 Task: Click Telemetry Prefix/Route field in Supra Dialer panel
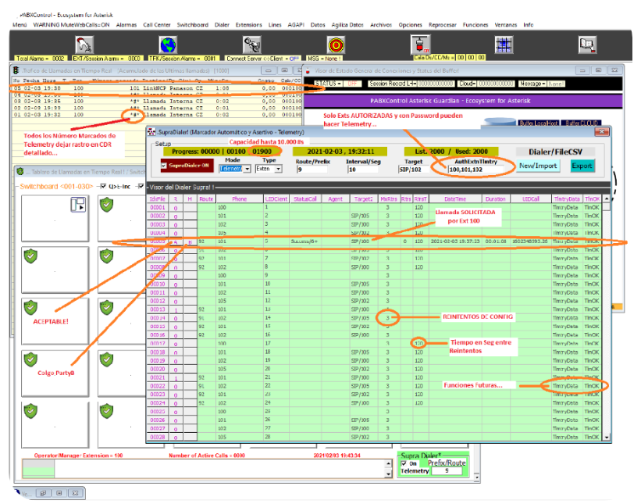pos(447,471)
